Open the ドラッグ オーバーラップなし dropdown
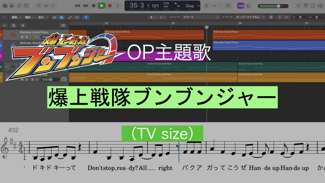Viewport: 325px width, 183px height. [x=250, y=17]
